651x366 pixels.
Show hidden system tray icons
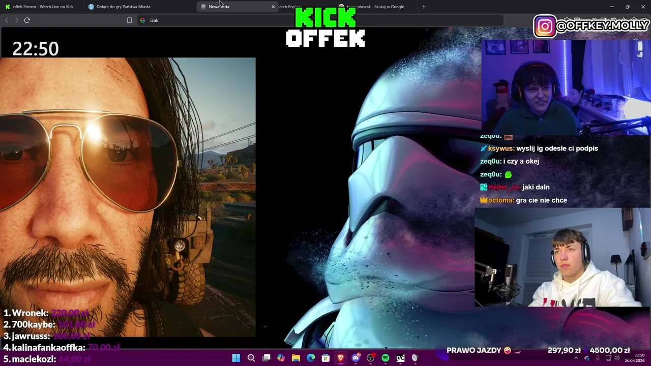[x=576, y=358]
